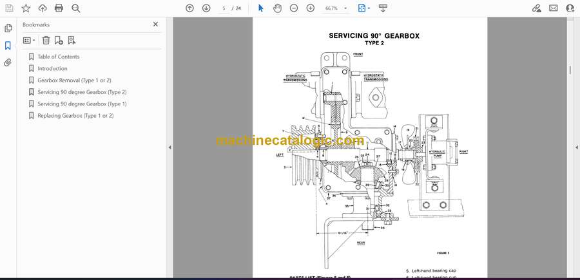Open the bookmark options menu dropdown
Viewport: 580px width, 280px height.
click(x=29, y=41)
